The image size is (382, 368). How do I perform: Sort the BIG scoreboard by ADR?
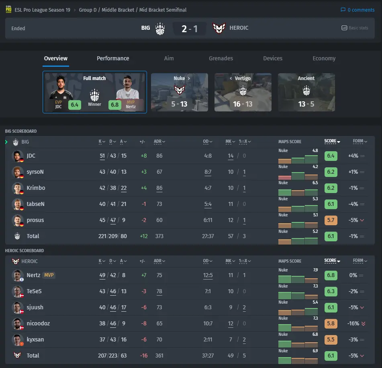click(x=159, y=142)
